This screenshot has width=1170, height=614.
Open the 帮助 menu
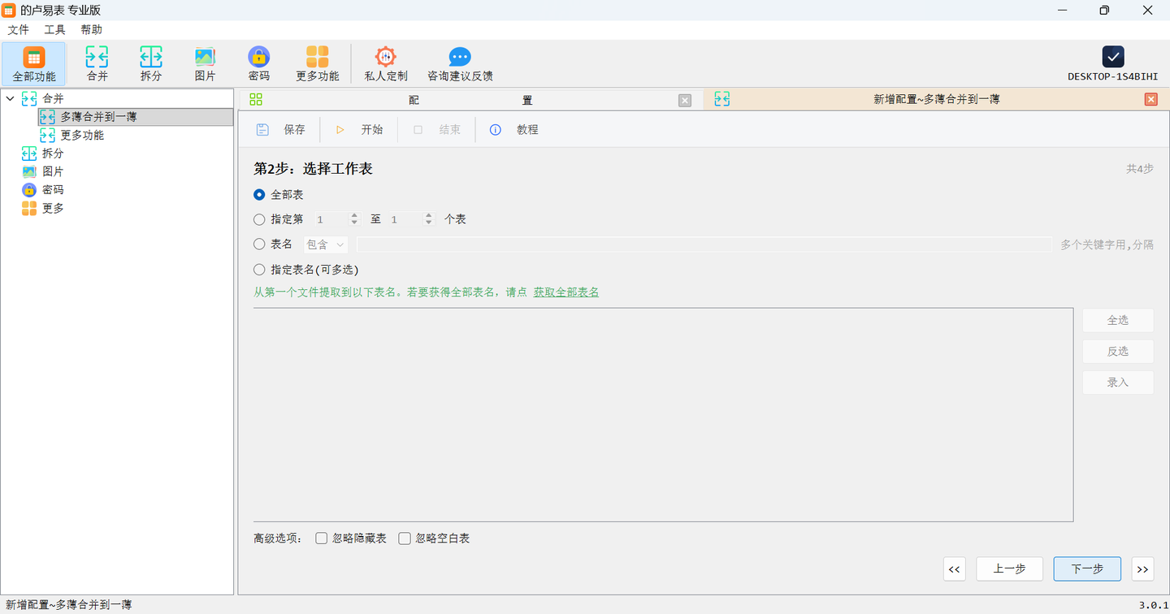click(92, 30)
